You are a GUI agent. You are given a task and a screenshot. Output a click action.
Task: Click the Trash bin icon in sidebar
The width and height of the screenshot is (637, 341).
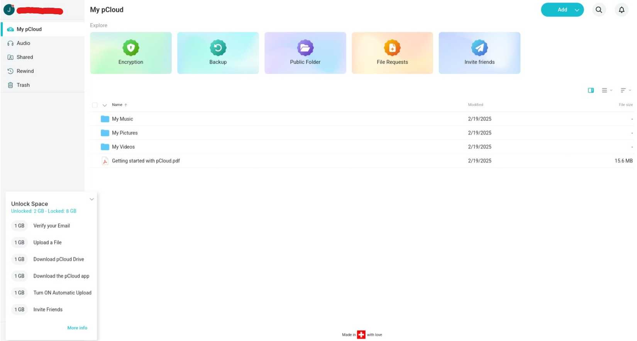tap(10, 85)
